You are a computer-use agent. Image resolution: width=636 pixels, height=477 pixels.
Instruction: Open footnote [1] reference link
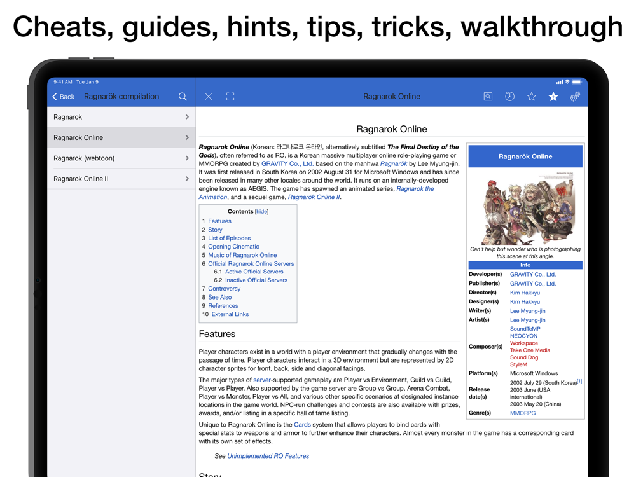click(579, 381)
